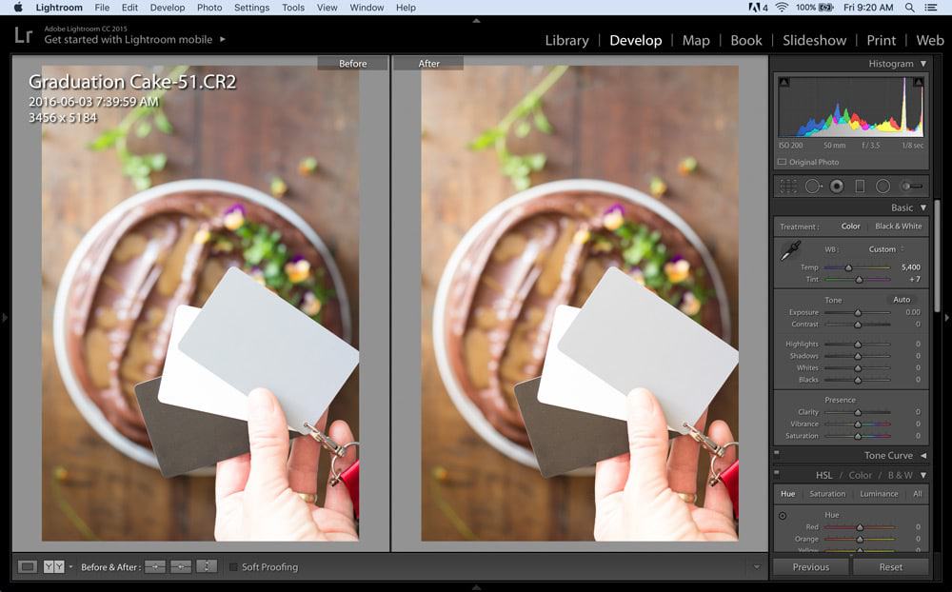Select the Graduated Filter tool
This screenshot has width=952, height=592.
pyautogui.click(x=860, y=186)
